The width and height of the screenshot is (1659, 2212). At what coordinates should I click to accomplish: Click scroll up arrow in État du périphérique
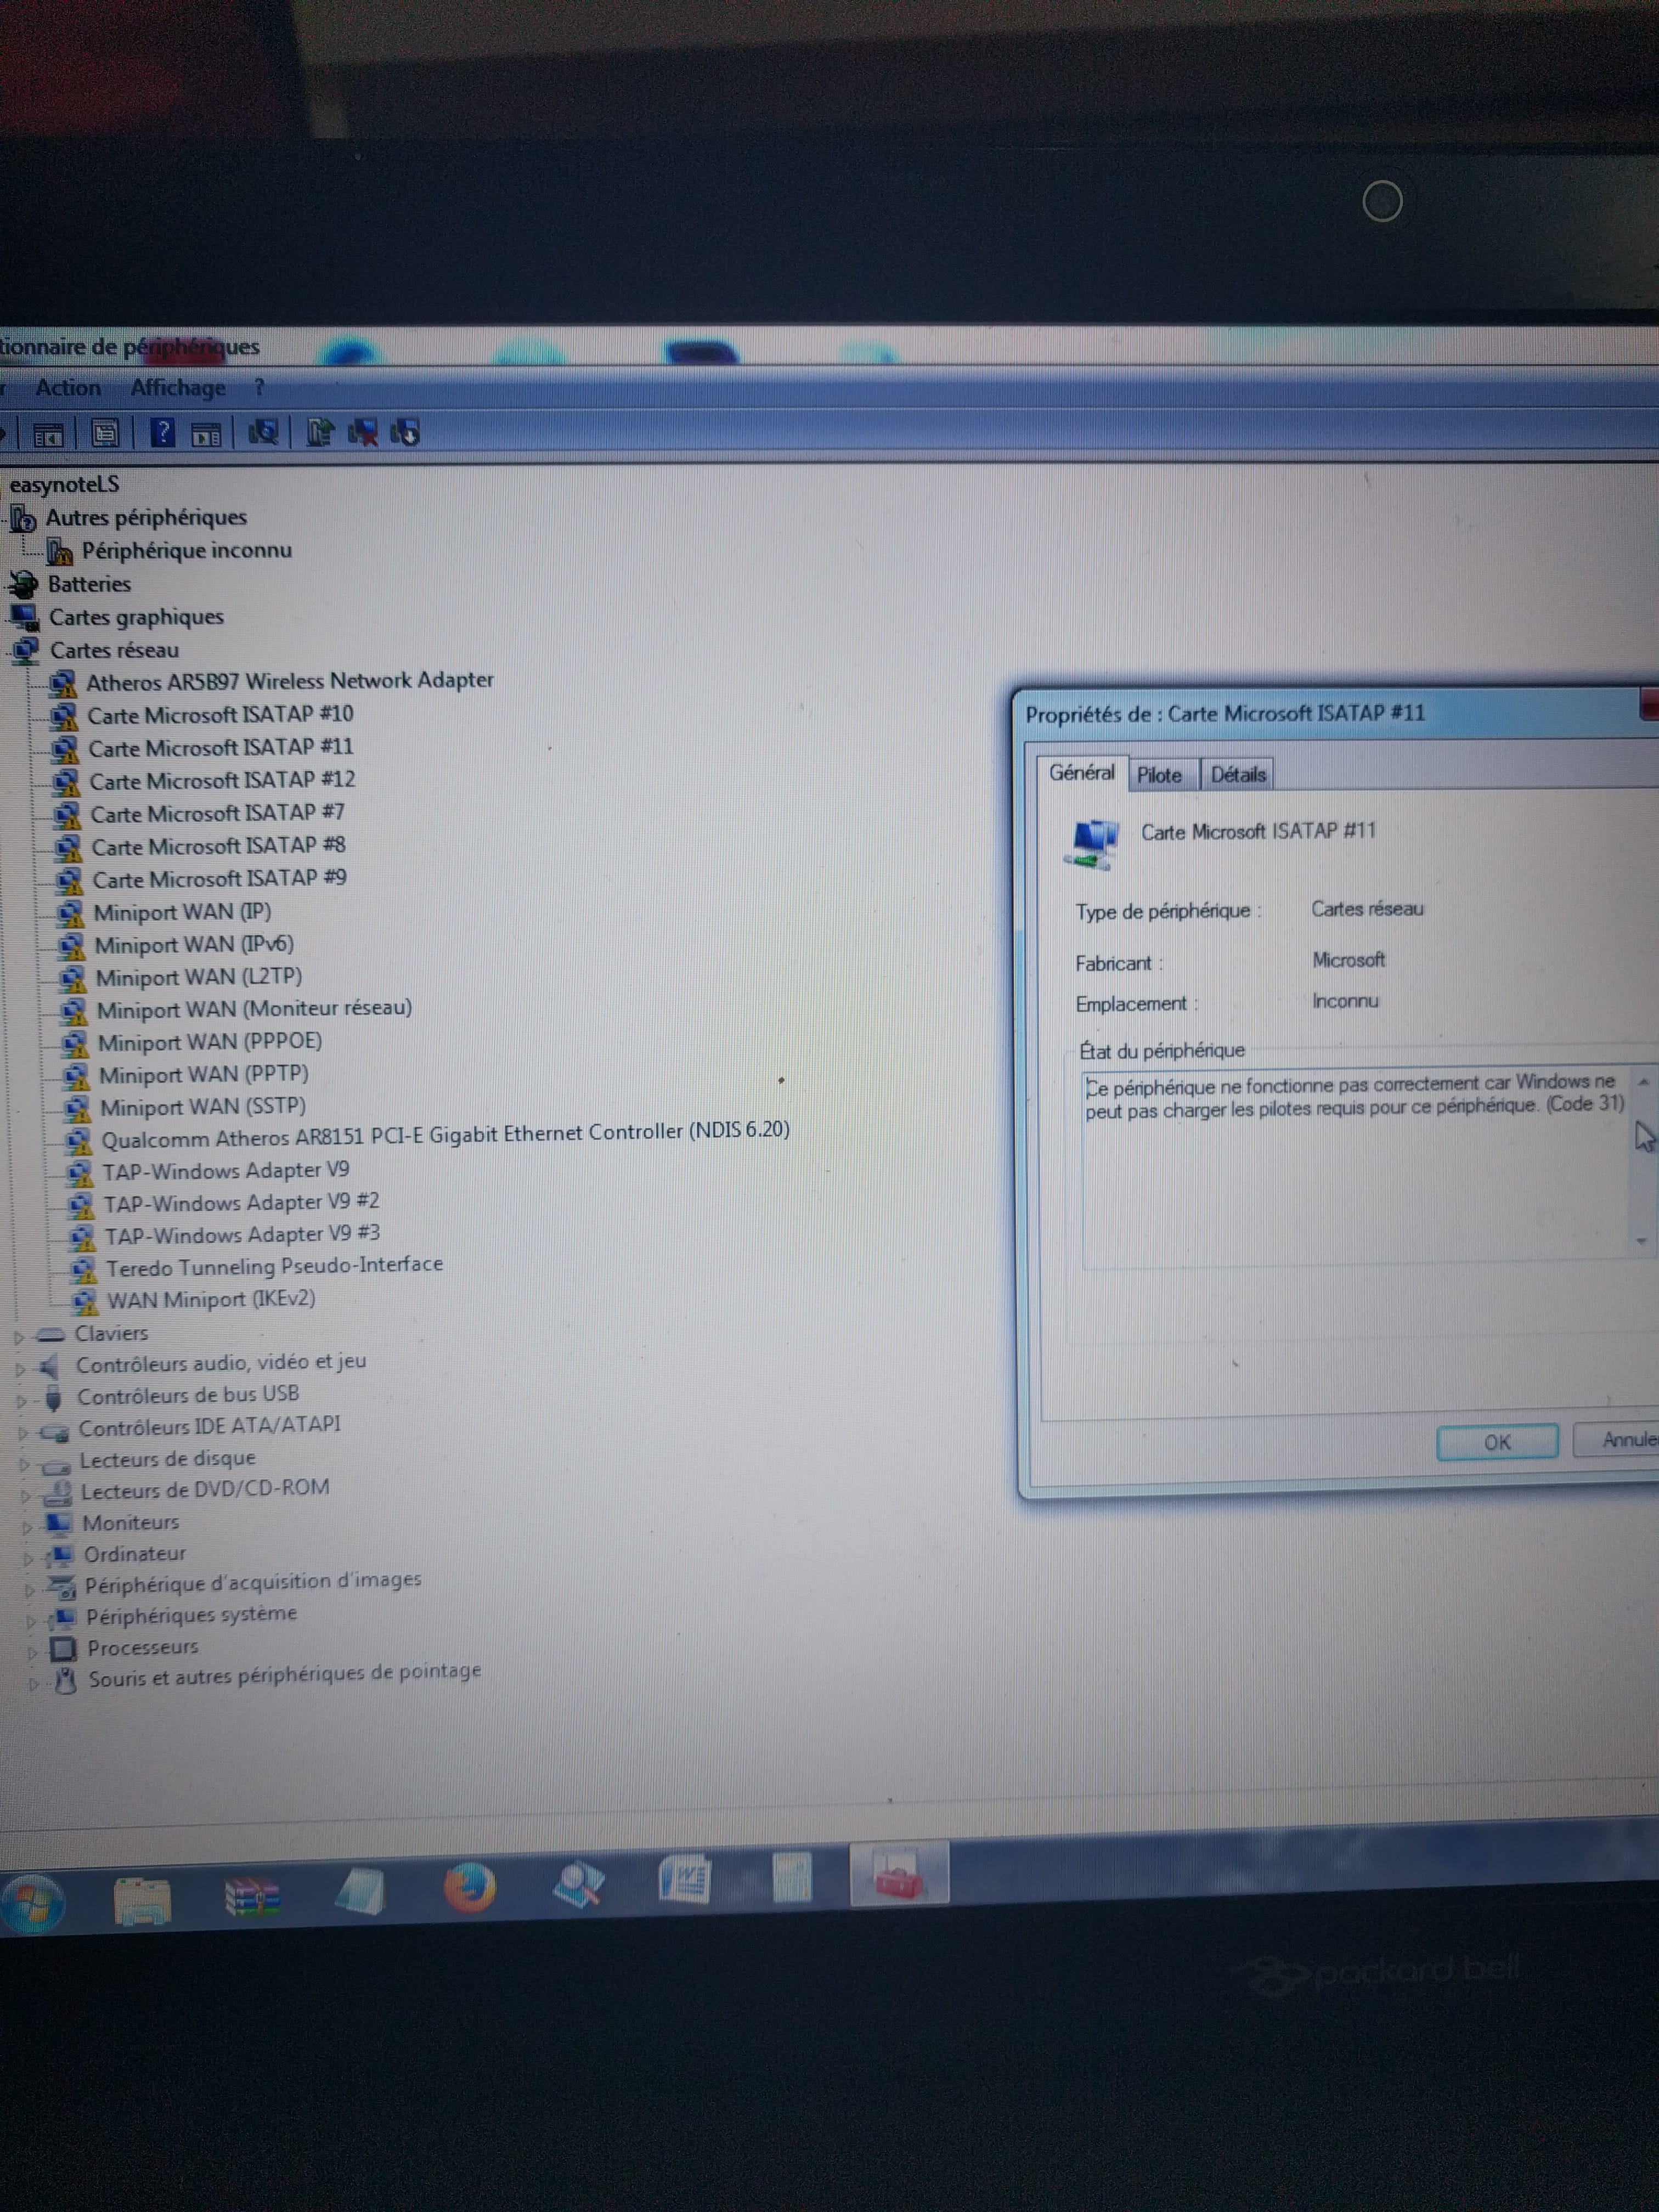point(1642,1082)
